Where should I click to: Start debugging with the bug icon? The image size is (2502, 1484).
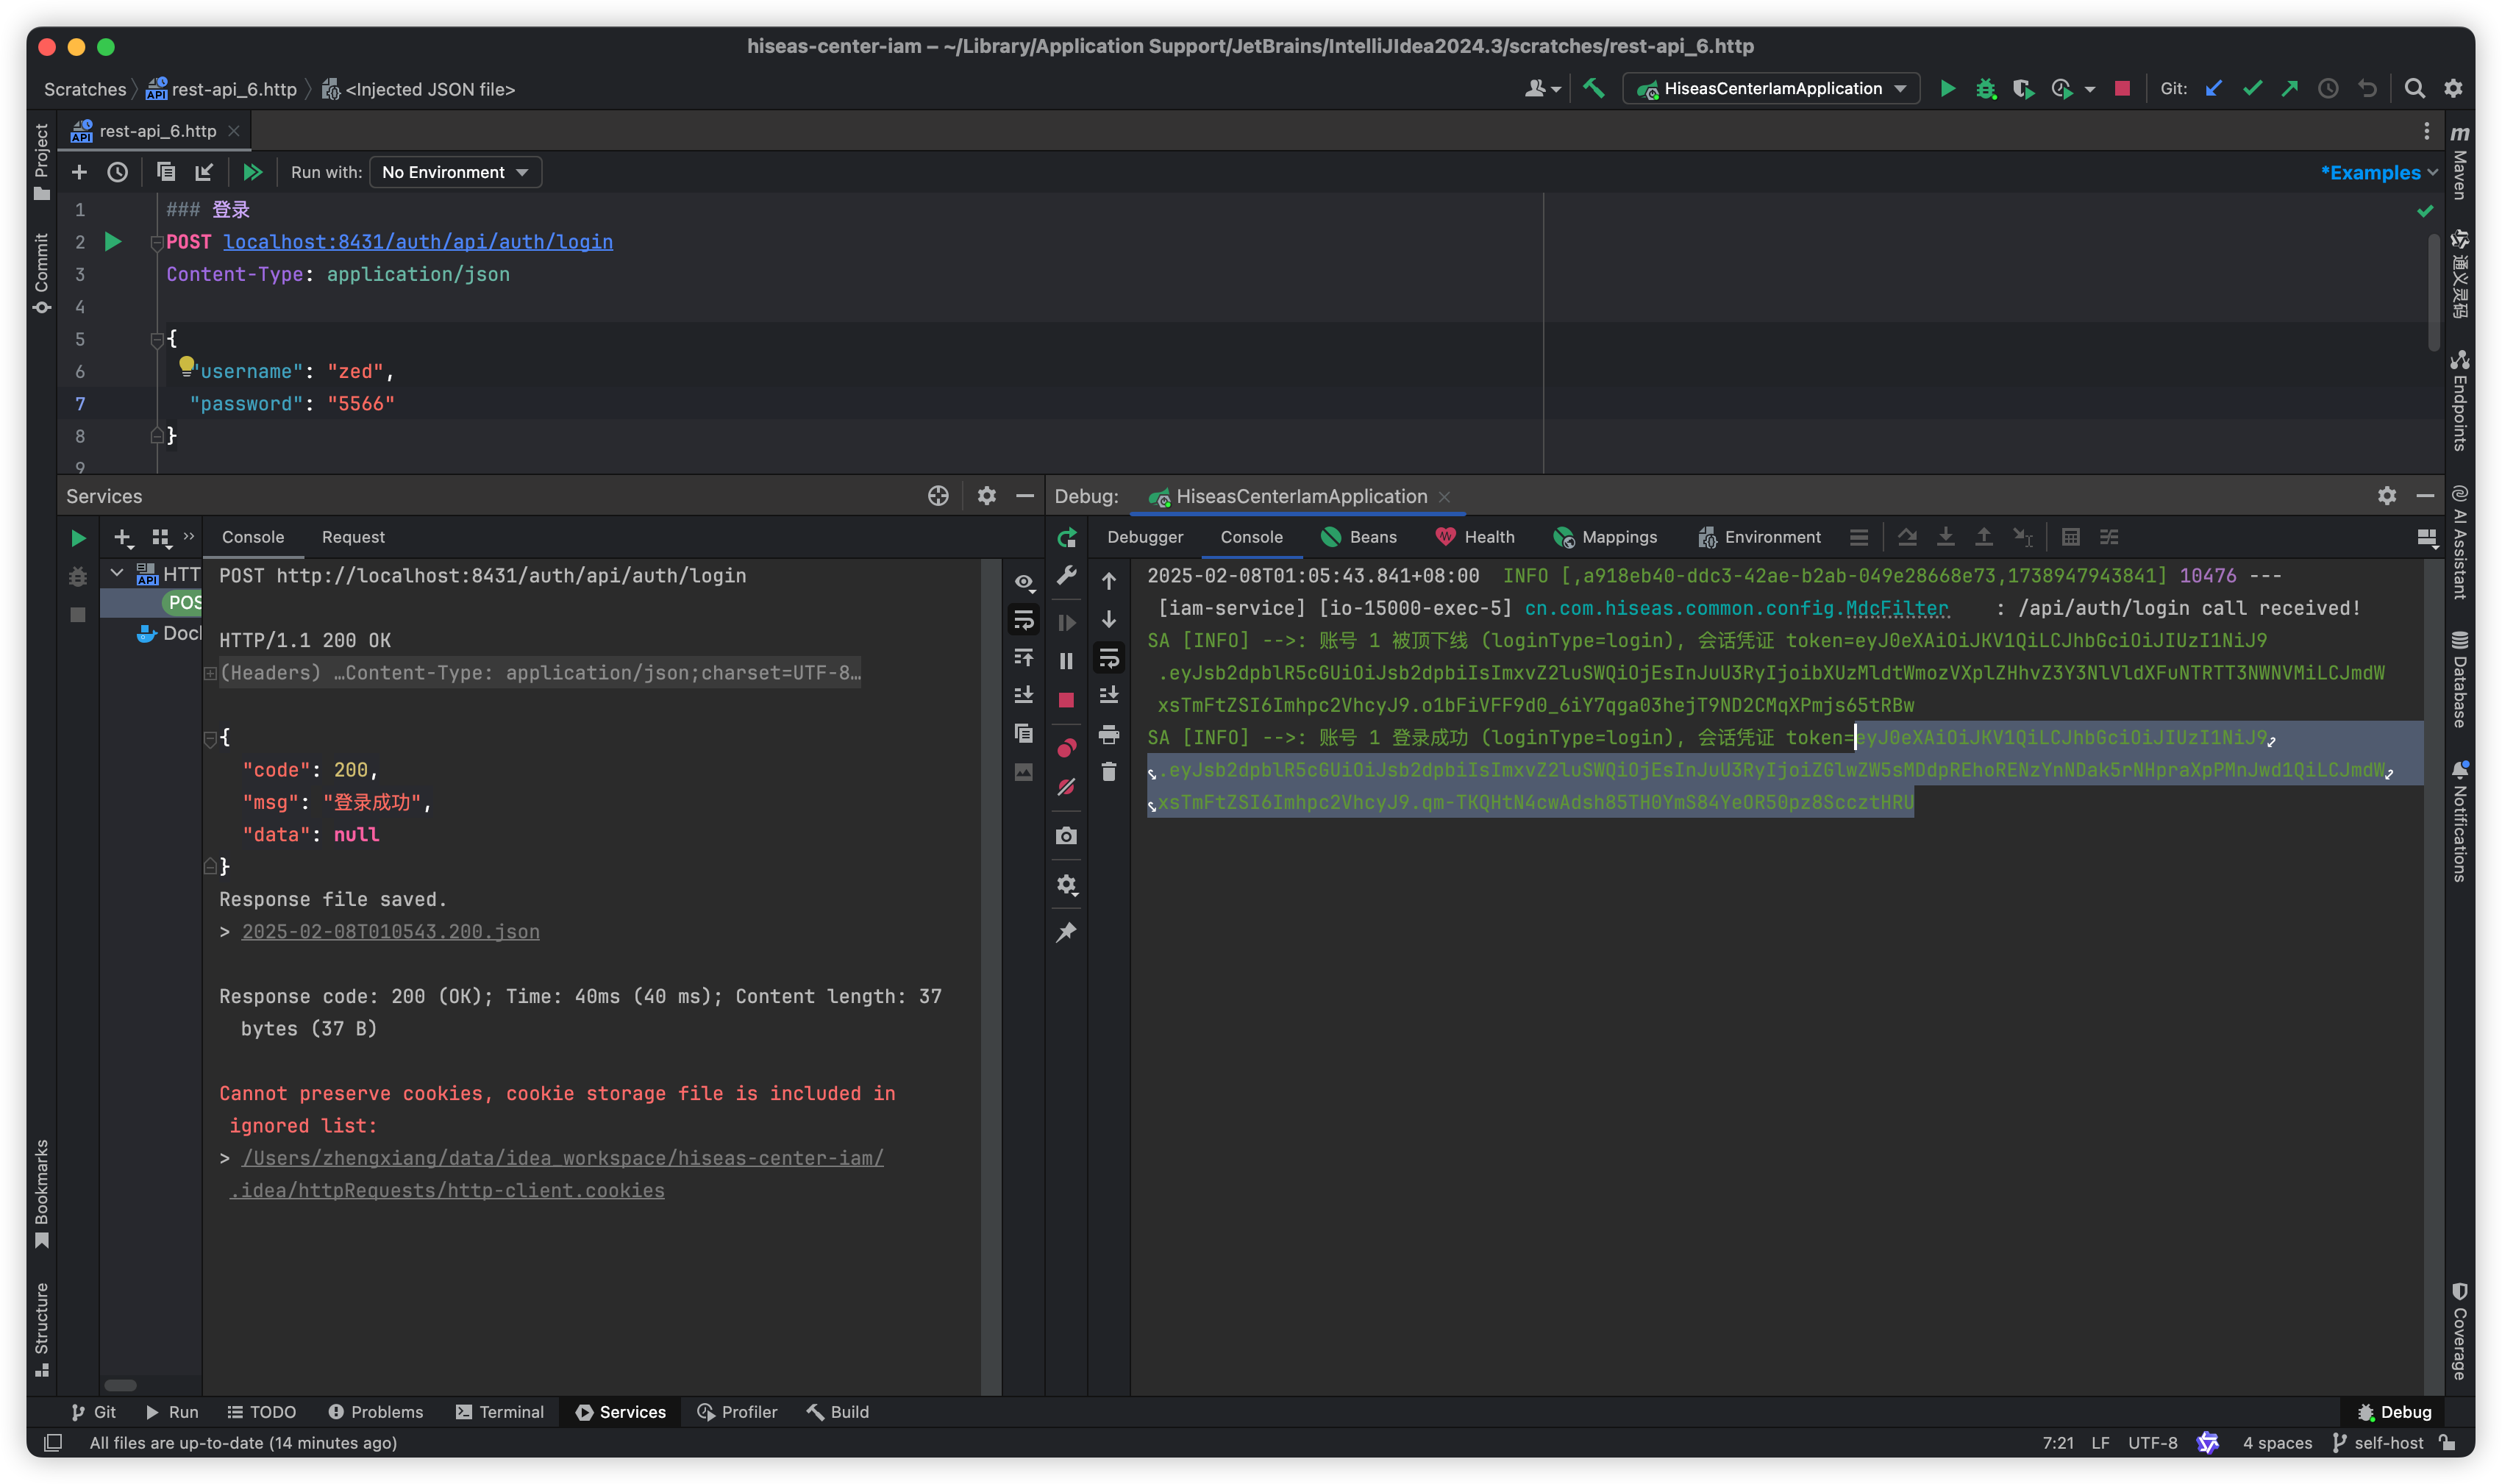click(1985, 89)
